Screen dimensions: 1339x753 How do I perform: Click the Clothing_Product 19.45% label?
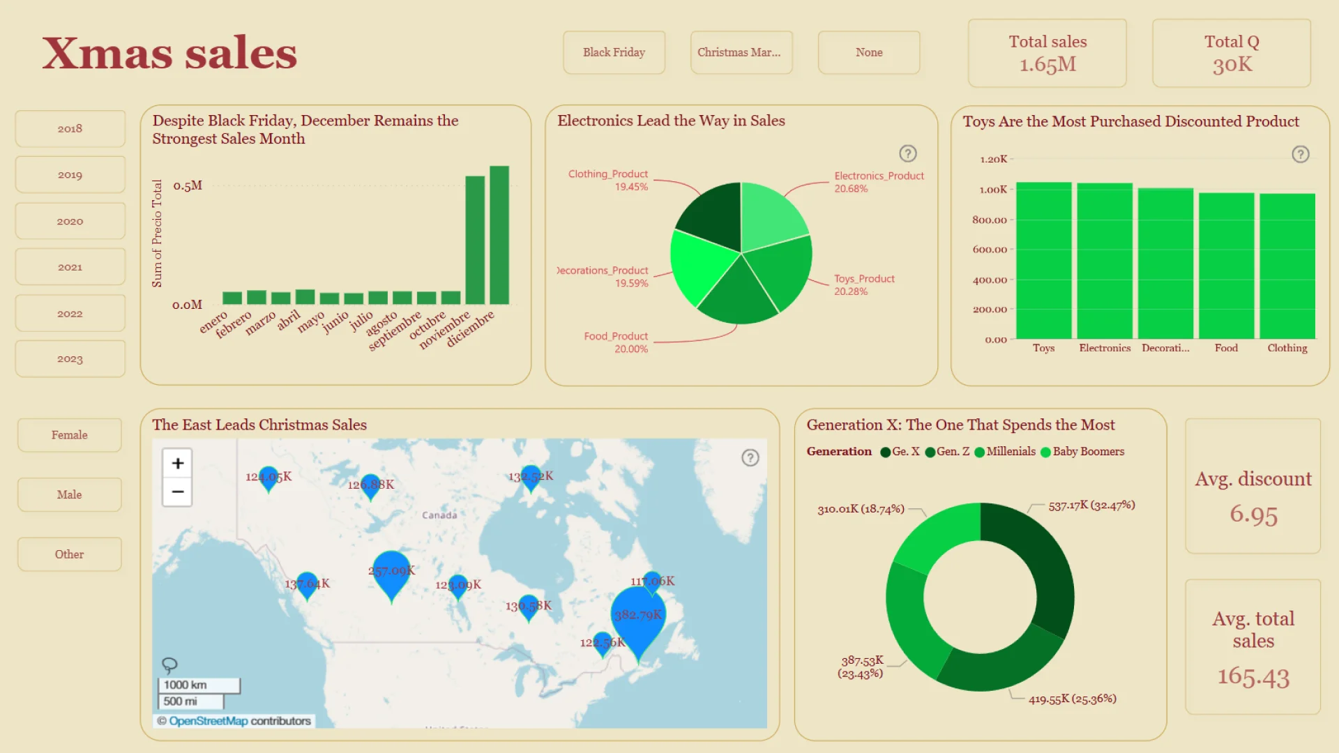point(608,180)
